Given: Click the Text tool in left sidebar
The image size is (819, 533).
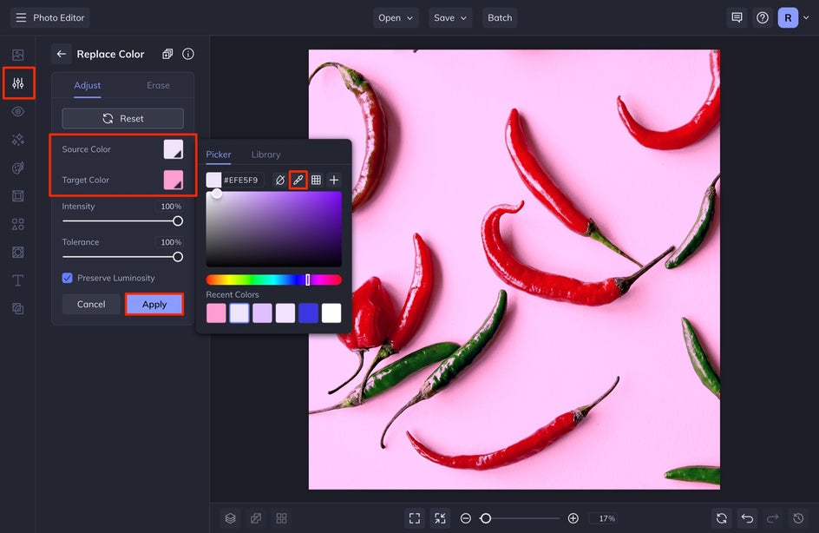Looking at the screenshot, I should coord(17,280).
